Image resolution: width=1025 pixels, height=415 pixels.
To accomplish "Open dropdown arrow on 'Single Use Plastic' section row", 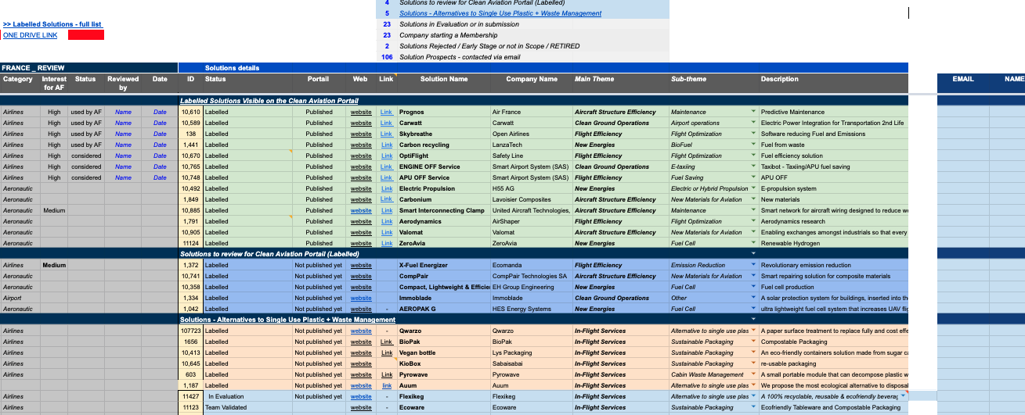I will coord(753,319).
